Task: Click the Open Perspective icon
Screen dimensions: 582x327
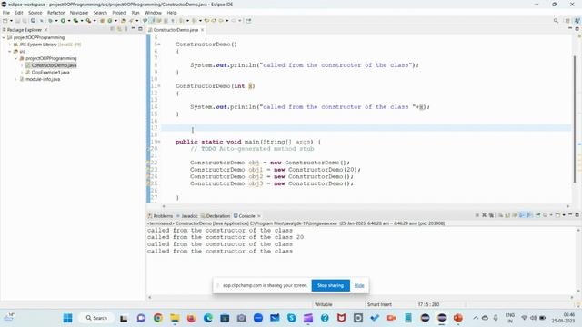Action: (567, 21)
